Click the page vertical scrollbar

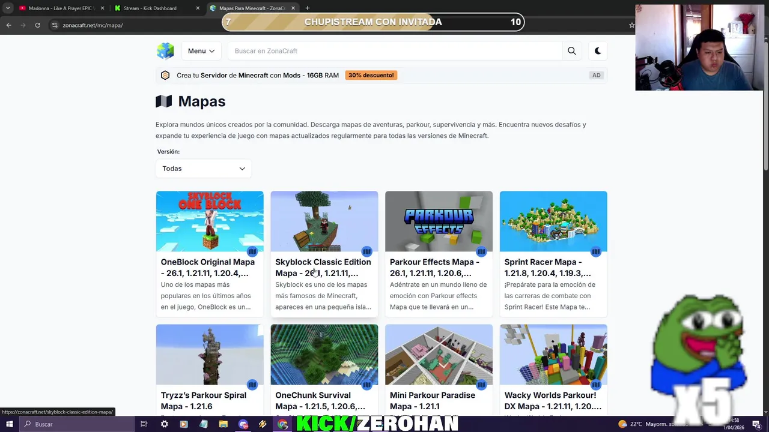pos(765,107)
